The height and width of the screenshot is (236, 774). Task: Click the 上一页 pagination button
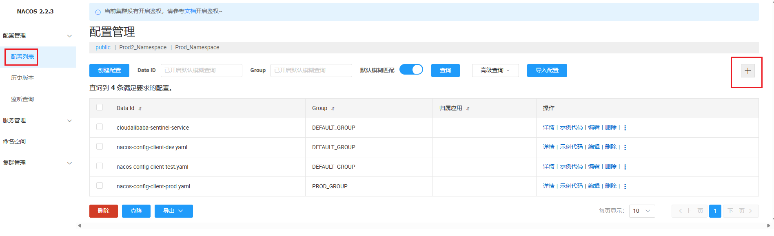pos(690,211)
